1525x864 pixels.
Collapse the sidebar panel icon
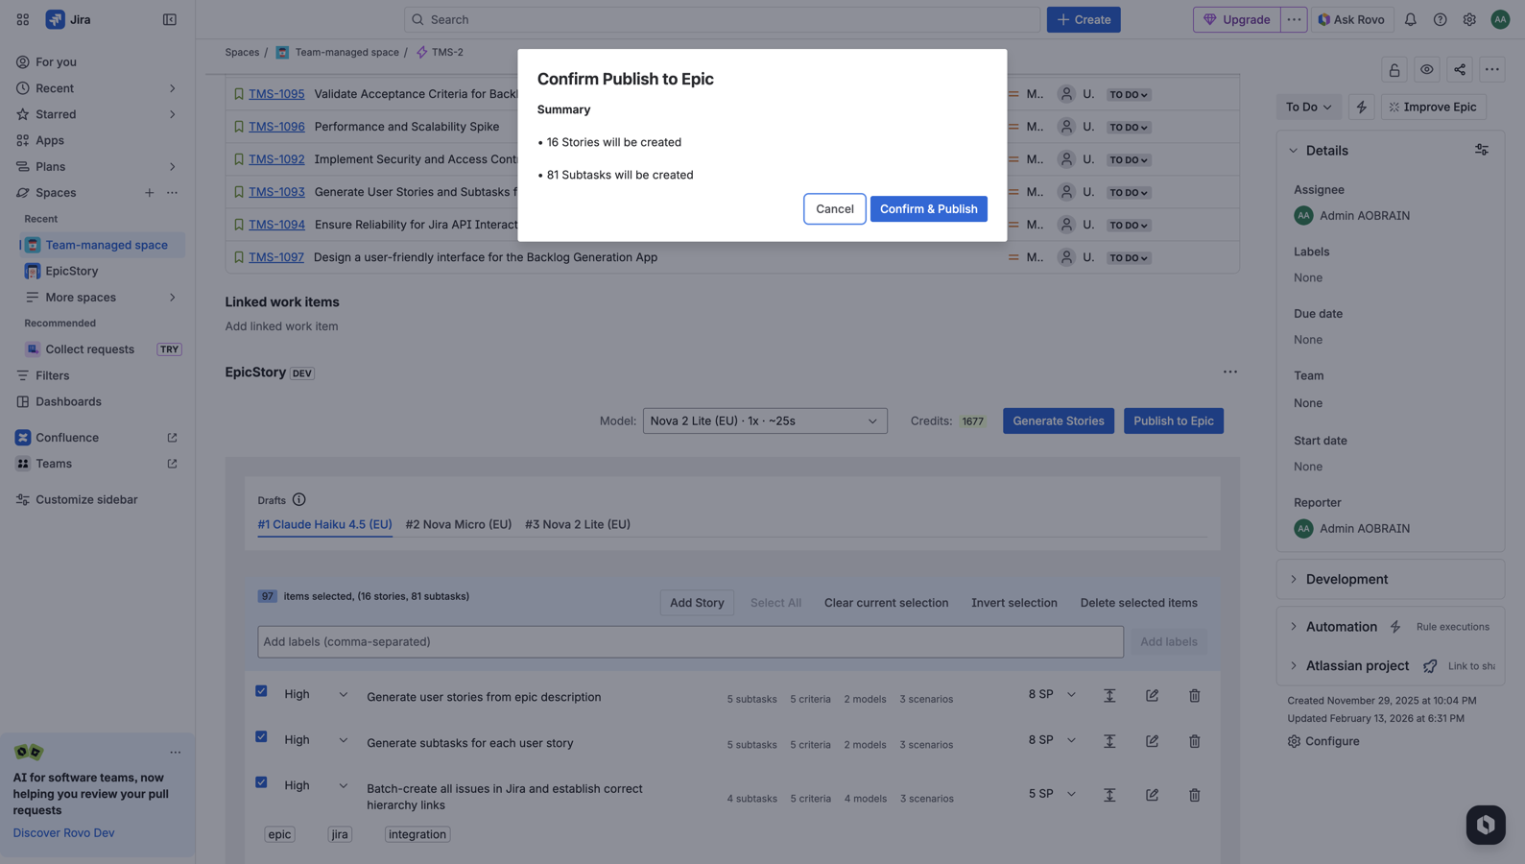(x=170, y=19)
